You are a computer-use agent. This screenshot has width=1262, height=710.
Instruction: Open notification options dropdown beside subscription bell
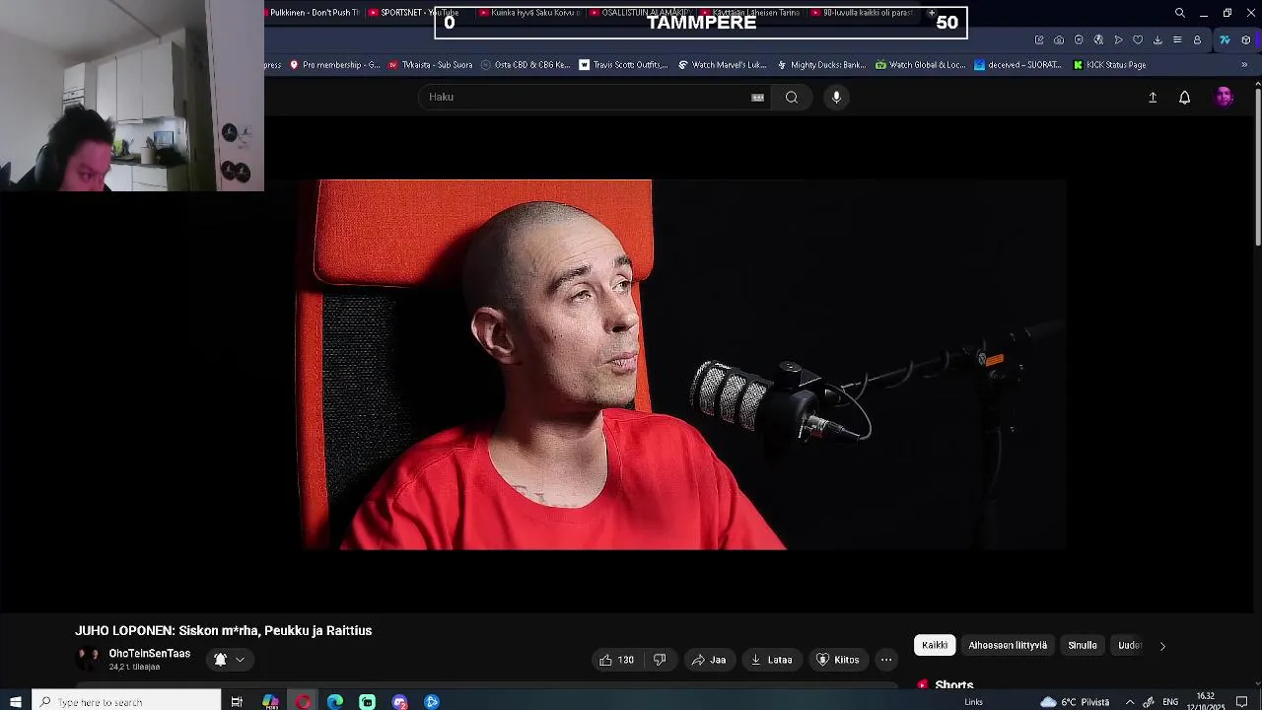[x=240, y=660]
